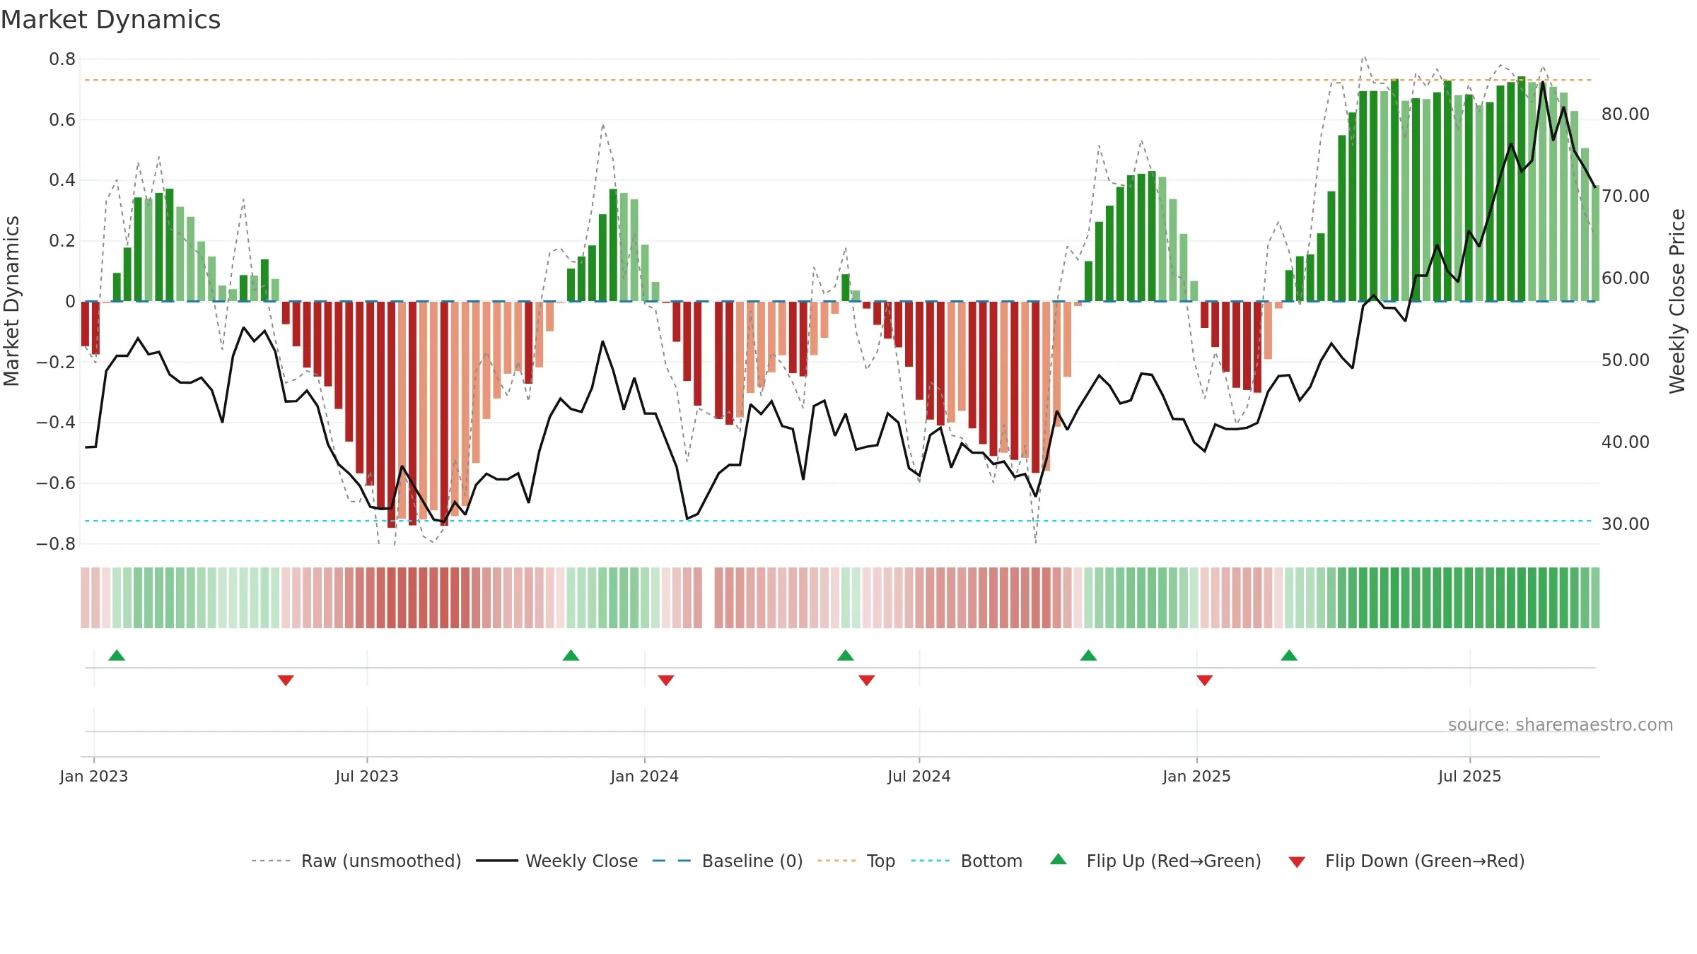Toggle the Baseline (0) legend entry
1697x954 pixels.
pyautogui.click(x=728, y=861)
